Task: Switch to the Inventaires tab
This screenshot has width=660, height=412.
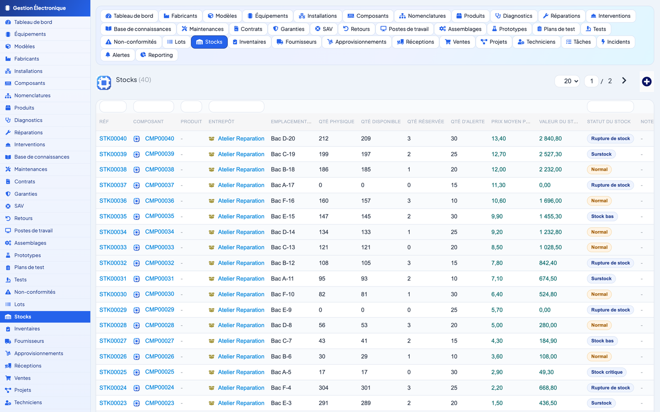Action: tap(249, 42)
